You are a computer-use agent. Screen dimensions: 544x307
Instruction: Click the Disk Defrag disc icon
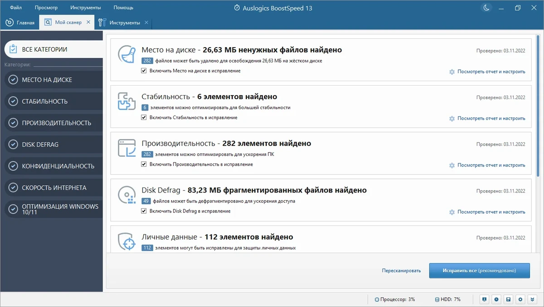tap(126, 194)
